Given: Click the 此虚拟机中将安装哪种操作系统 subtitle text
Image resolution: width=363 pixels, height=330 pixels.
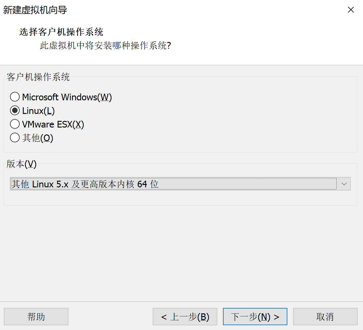Looking at the screenshot, I should [105, 46].
